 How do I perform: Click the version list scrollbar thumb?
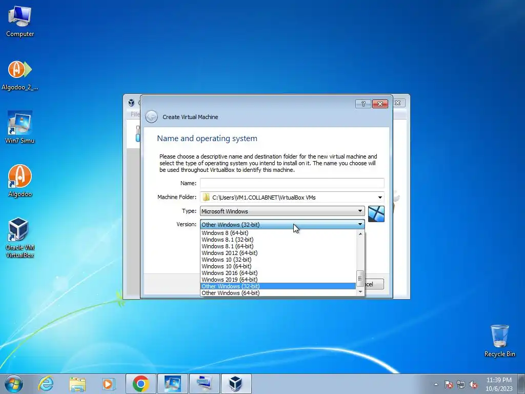pyautogui.click(x=360, y=279)
